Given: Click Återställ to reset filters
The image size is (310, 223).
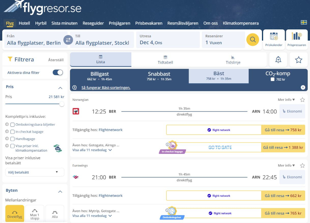Looking at the screenshot, I should click(56, 60).
